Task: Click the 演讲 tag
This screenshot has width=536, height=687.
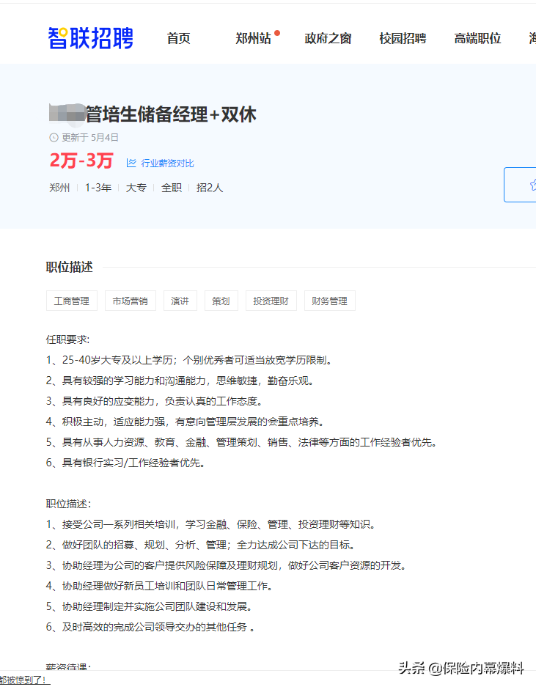Action: click(180, 301)
